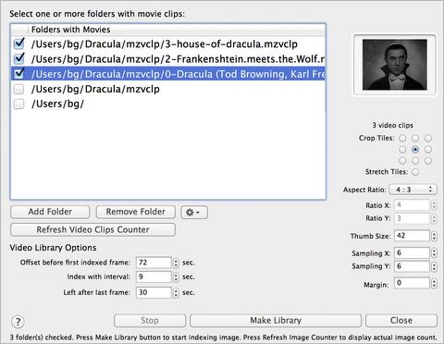
Task: Enable the Stretch Tiles radio option
Action: click(415, 172)
